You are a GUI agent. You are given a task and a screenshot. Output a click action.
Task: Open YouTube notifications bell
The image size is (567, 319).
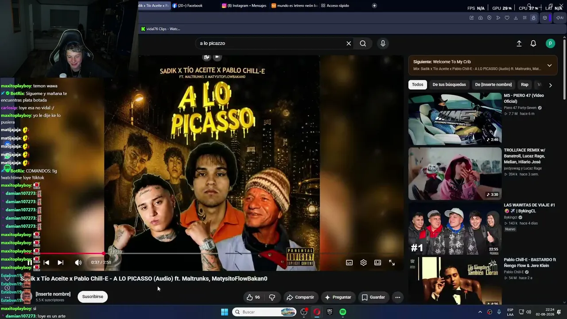533,43
